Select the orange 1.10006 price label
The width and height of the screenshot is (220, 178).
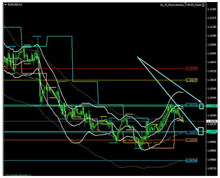(x=191, y=140)
